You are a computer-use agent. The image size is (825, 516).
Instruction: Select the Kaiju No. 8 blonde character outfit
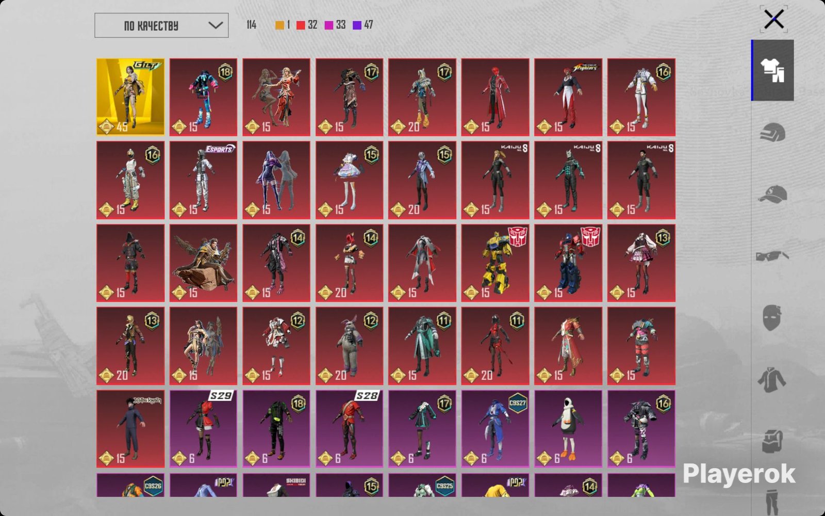pyautogui.click(x=495, y=180)
